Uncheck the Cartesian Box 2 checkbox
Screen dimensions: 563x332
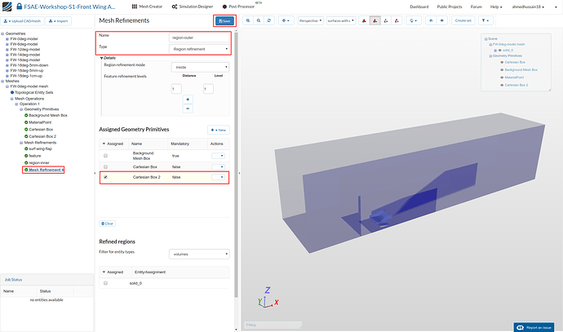[105, 177]
